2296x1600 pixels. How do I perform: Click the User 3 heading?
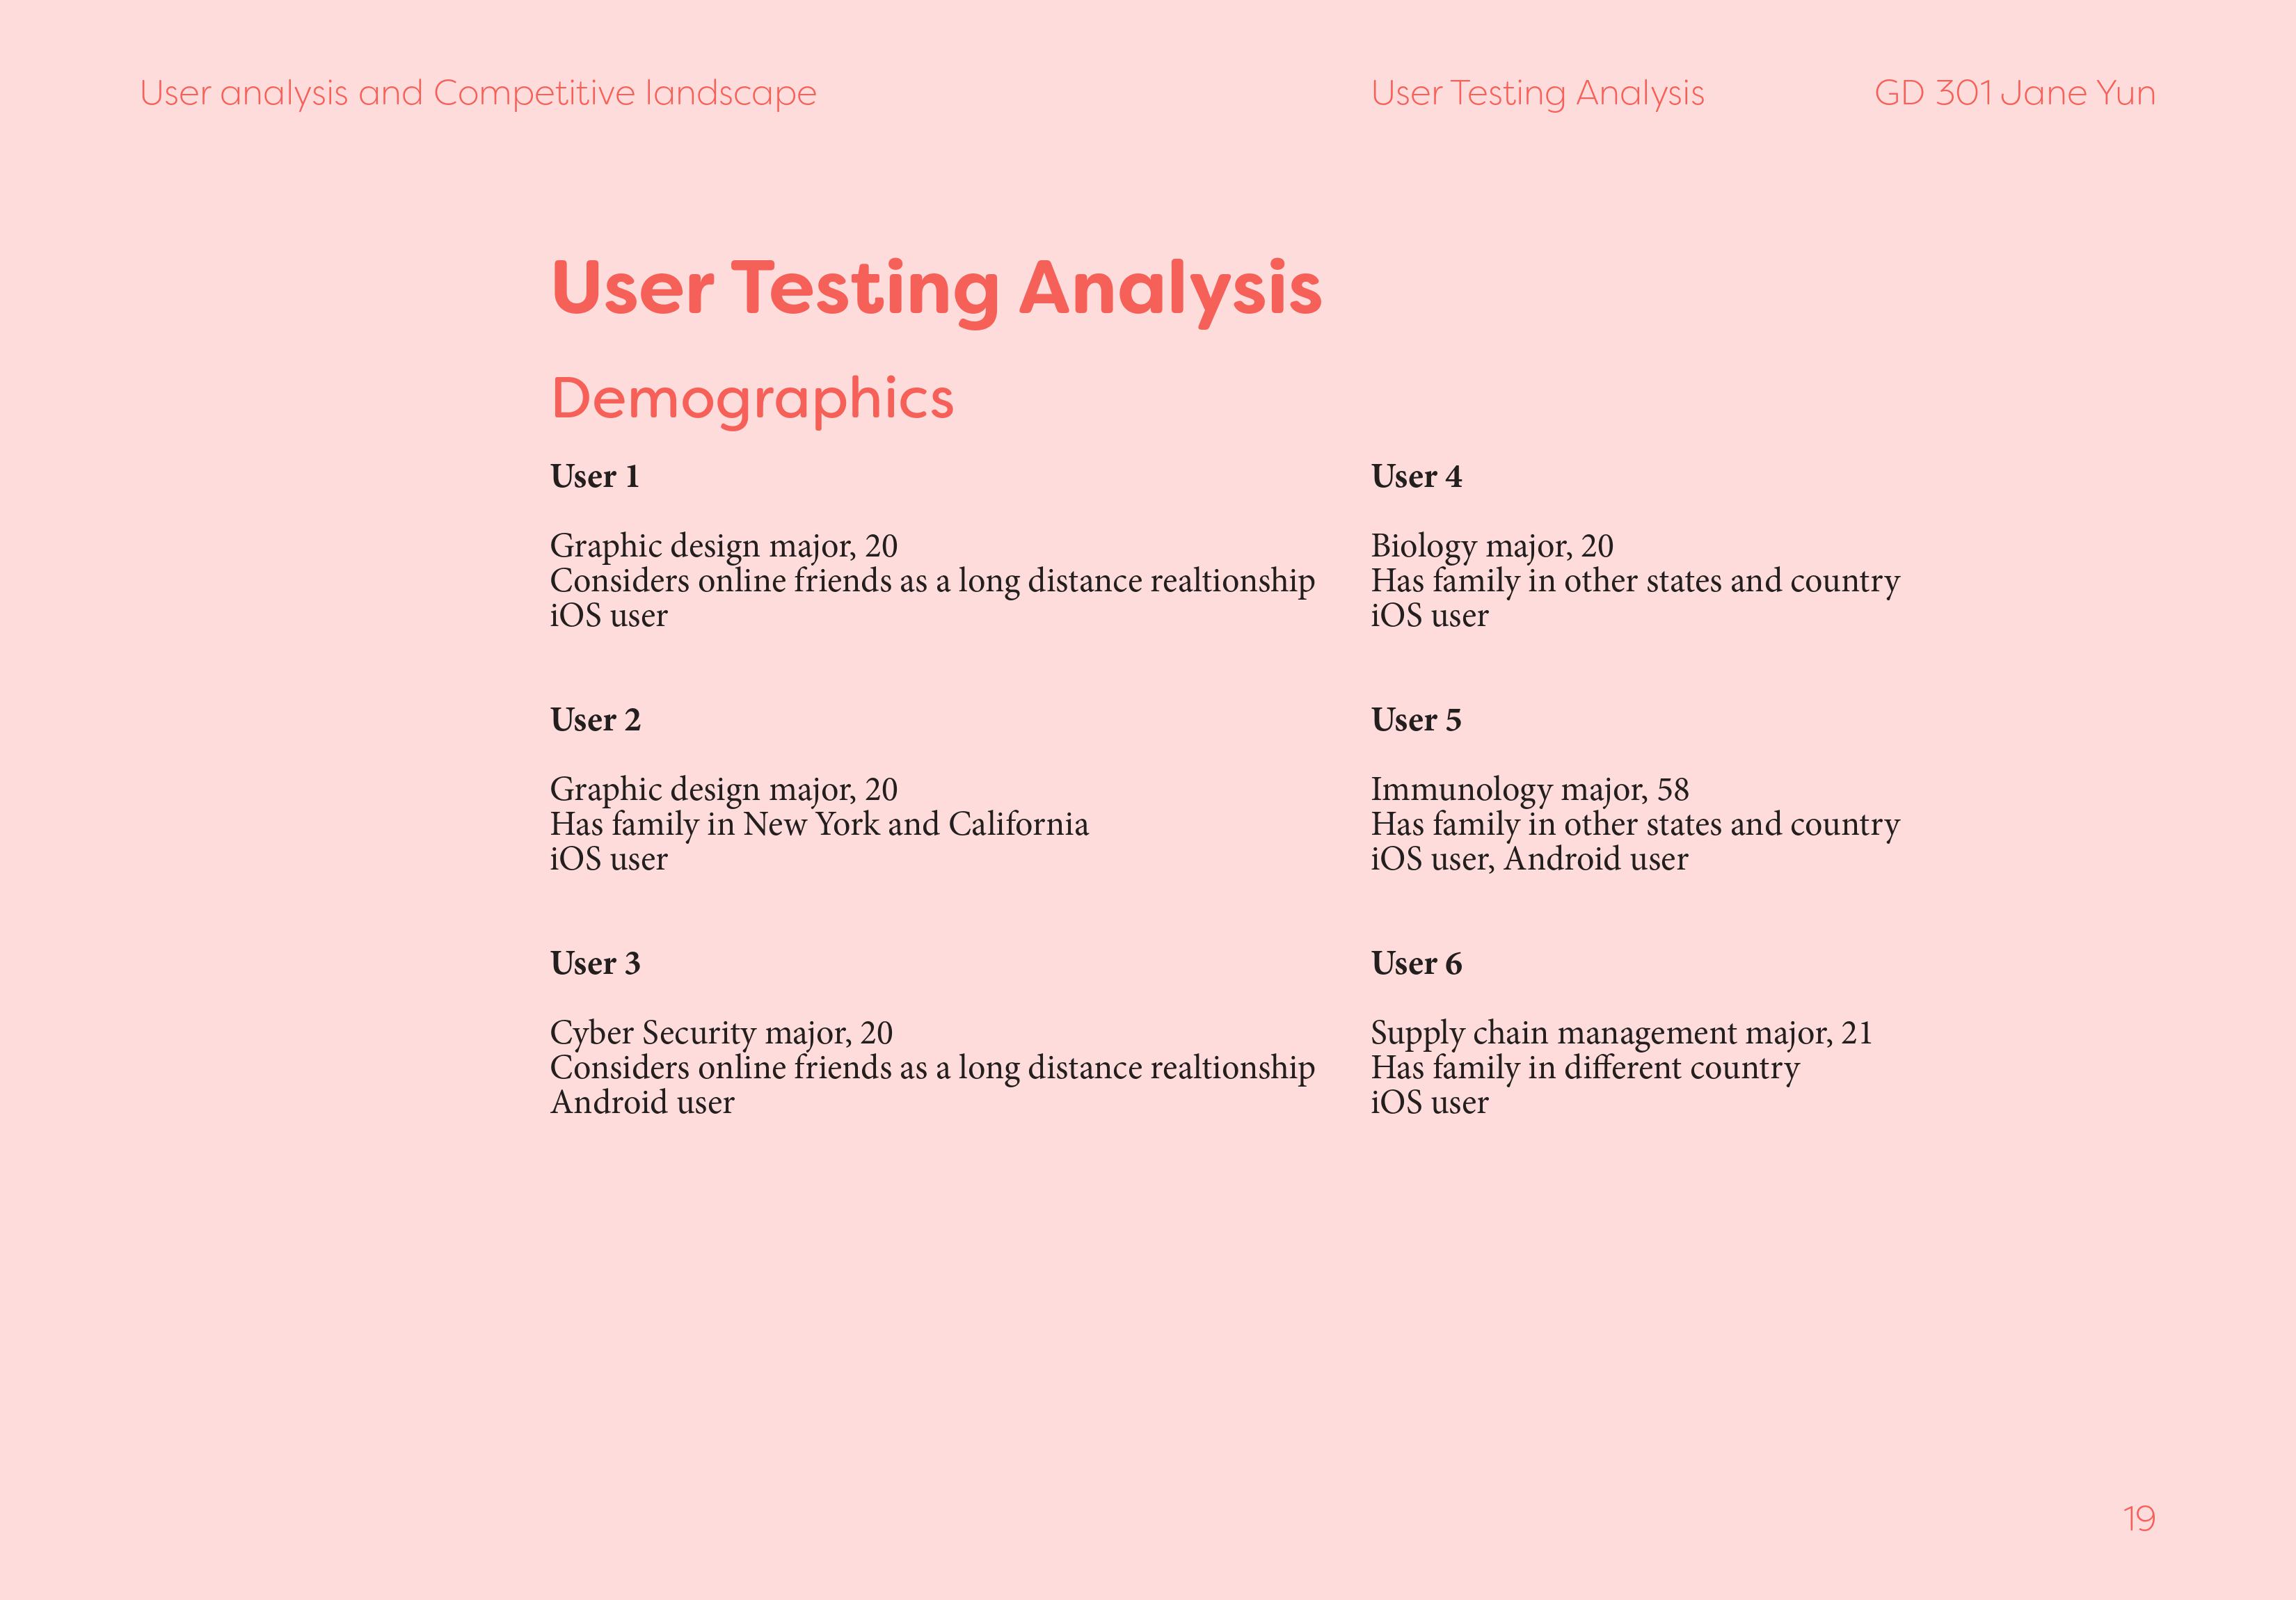[x=595, y=963]
